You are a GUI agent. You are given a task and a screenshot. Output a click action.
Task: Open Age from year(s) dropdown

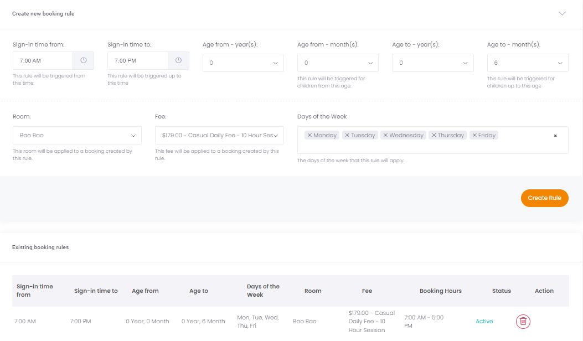[243, 63]
